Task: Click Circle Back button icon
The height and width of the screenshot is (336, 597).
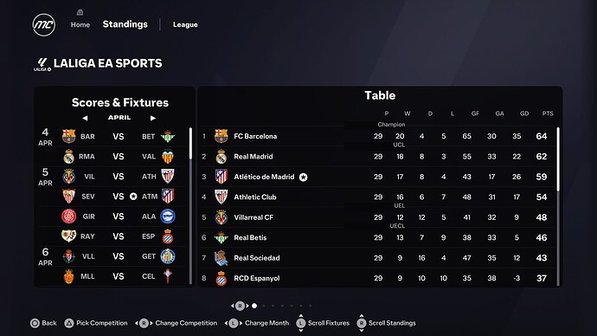Action: [35, 323]
